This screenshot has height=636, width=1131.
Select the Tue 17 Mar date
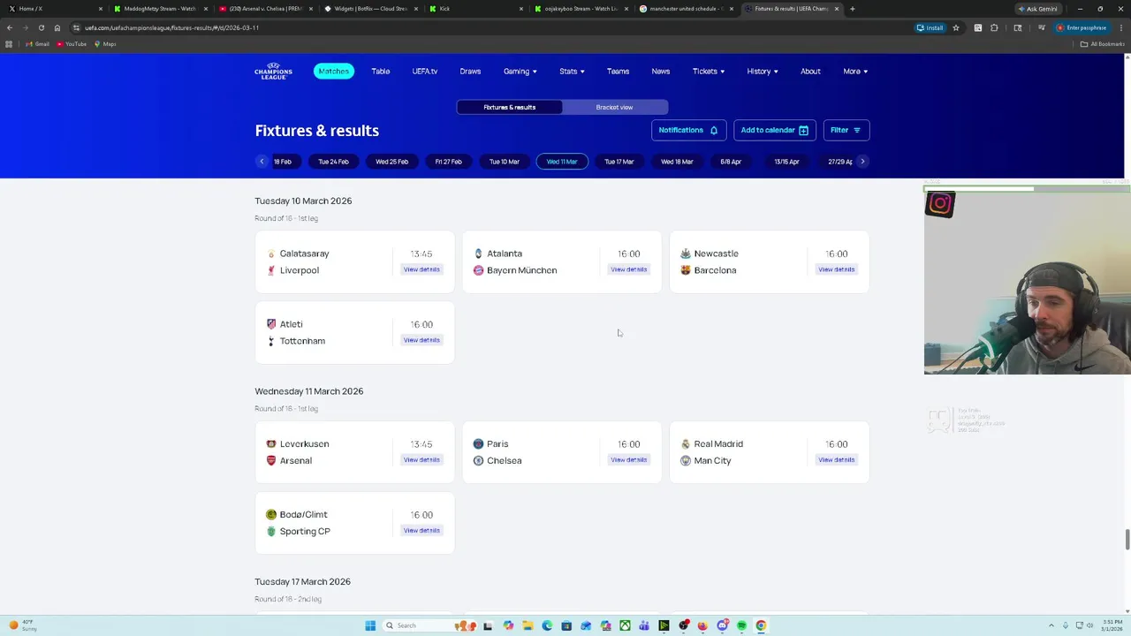tap(619, 162)
